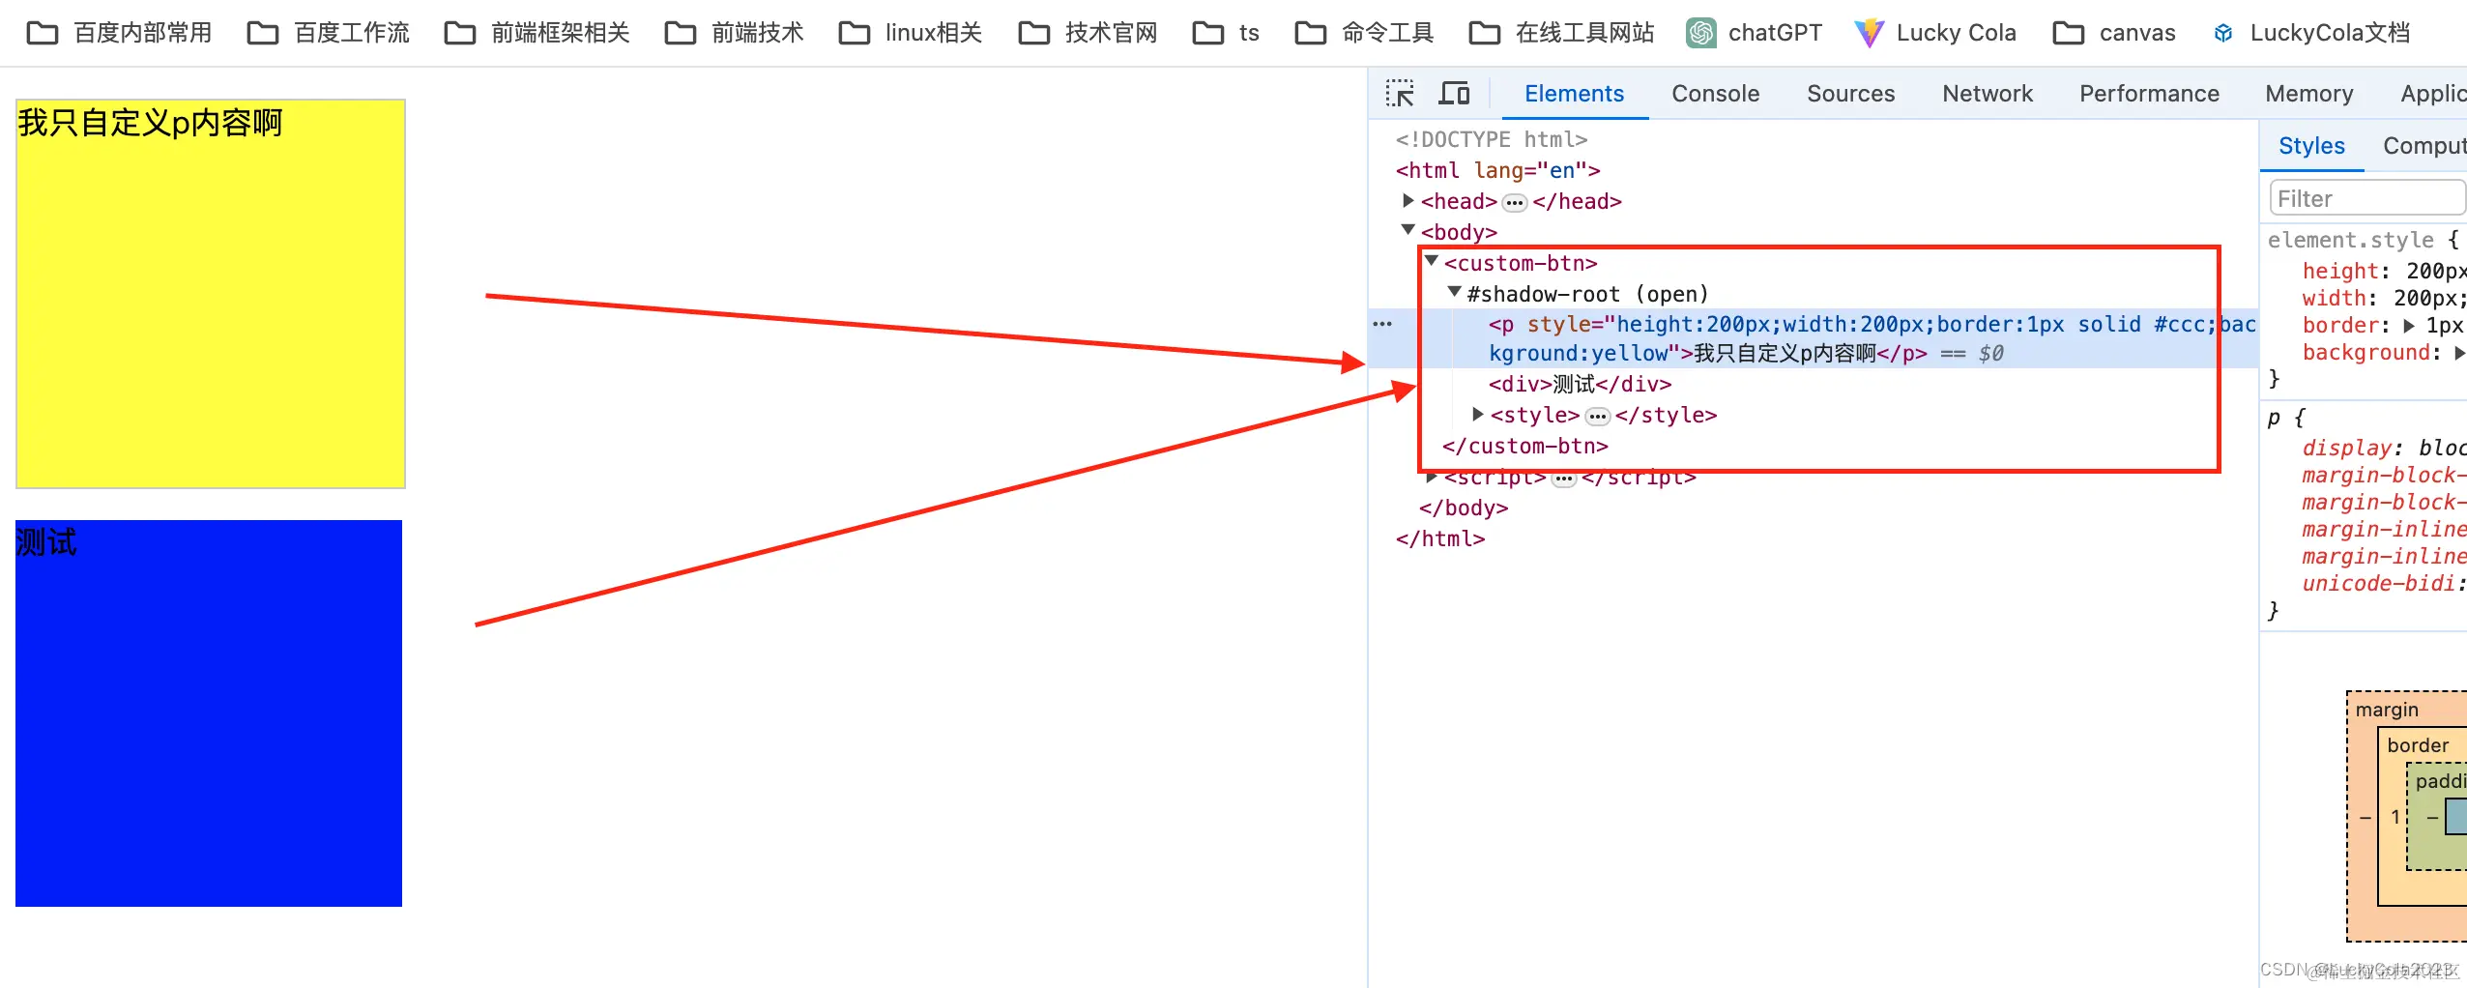
Task: Select the p style element line
Action: click(x=1814, y=338)
